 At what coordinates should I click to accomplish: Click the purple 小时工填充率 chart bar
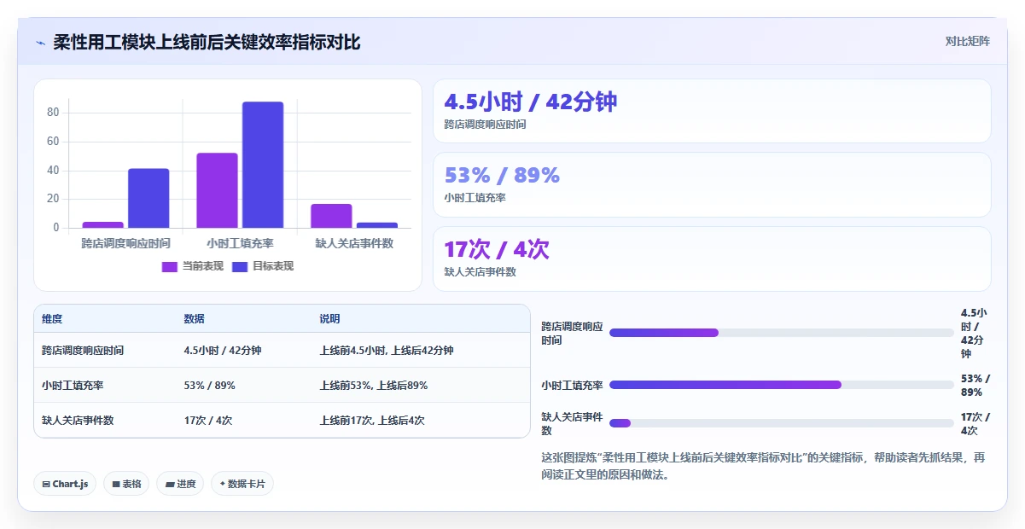pyautogui.click(x=217, y=190)
